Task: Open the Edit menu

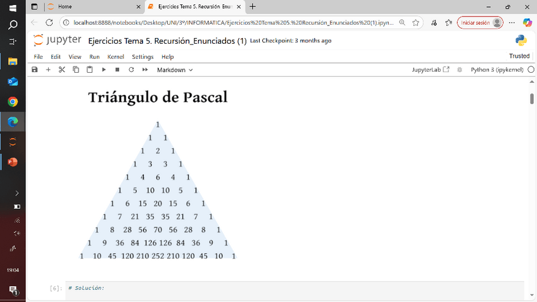Action: pos(56,57)
